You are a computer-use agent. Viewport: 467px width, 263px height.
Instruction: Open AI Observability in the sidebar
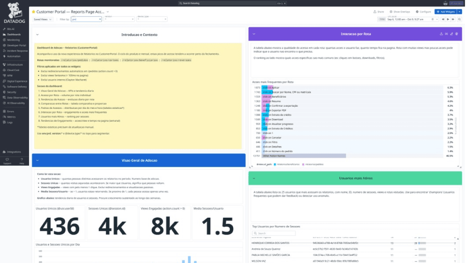tap(14, 103)
